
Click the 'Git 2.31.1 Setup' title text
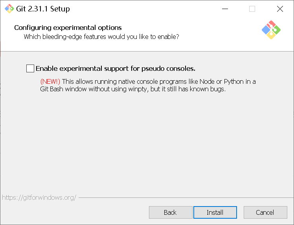pos(43,9)
